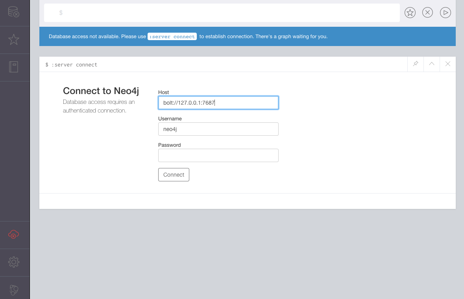Click the Password label above the field
Image resolution: width=464 pixels, height=299 pixels.
click(169, 145)
